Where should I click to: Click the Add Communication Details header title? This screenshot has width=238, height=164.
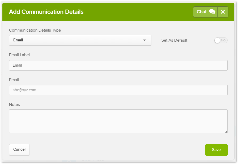[x=46, y=12]
